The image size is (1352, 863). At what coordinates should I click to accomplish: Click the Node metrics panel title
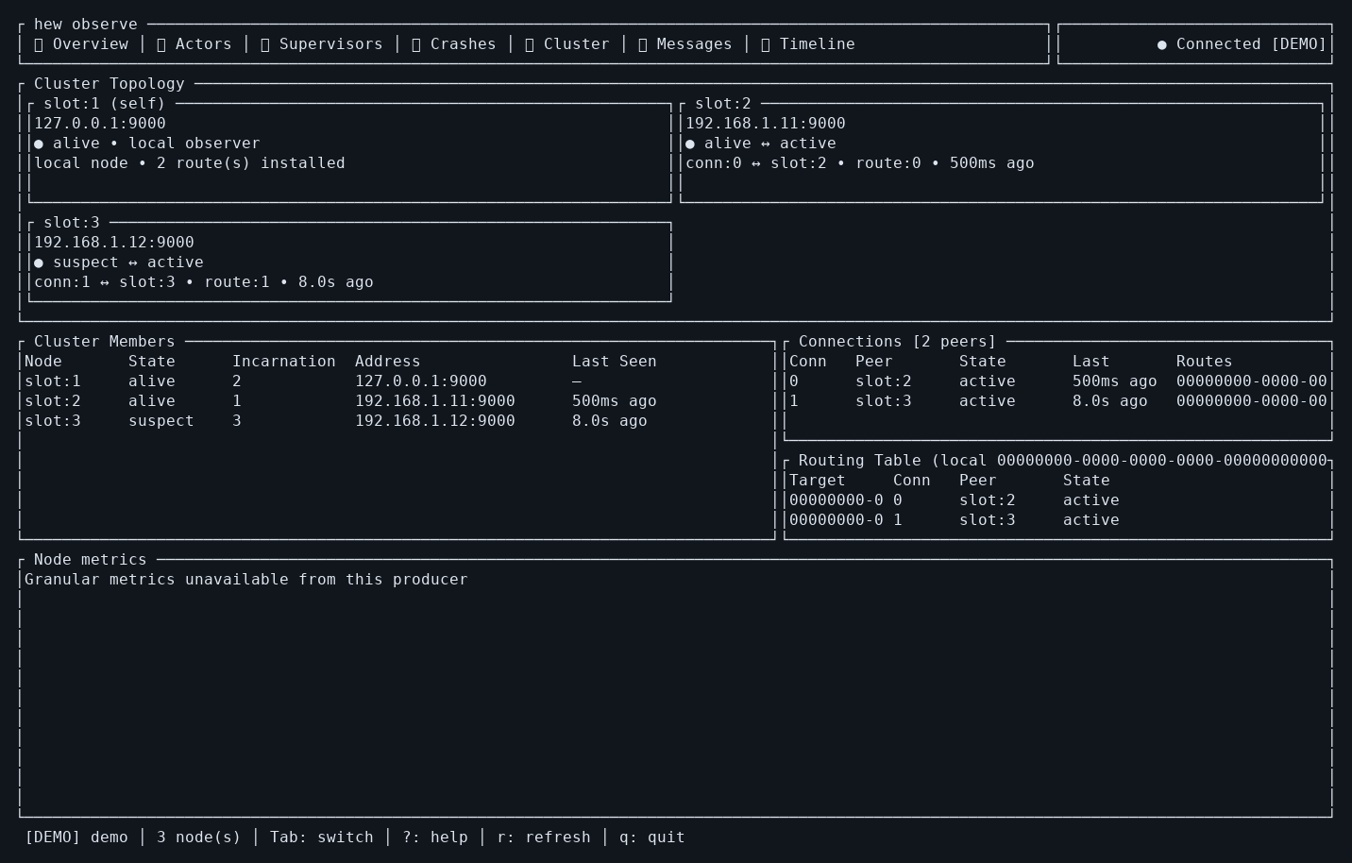click(x=91, y=560)
